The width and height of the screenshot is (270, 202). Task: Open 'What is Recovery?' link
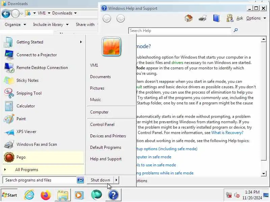coord(227,133)
